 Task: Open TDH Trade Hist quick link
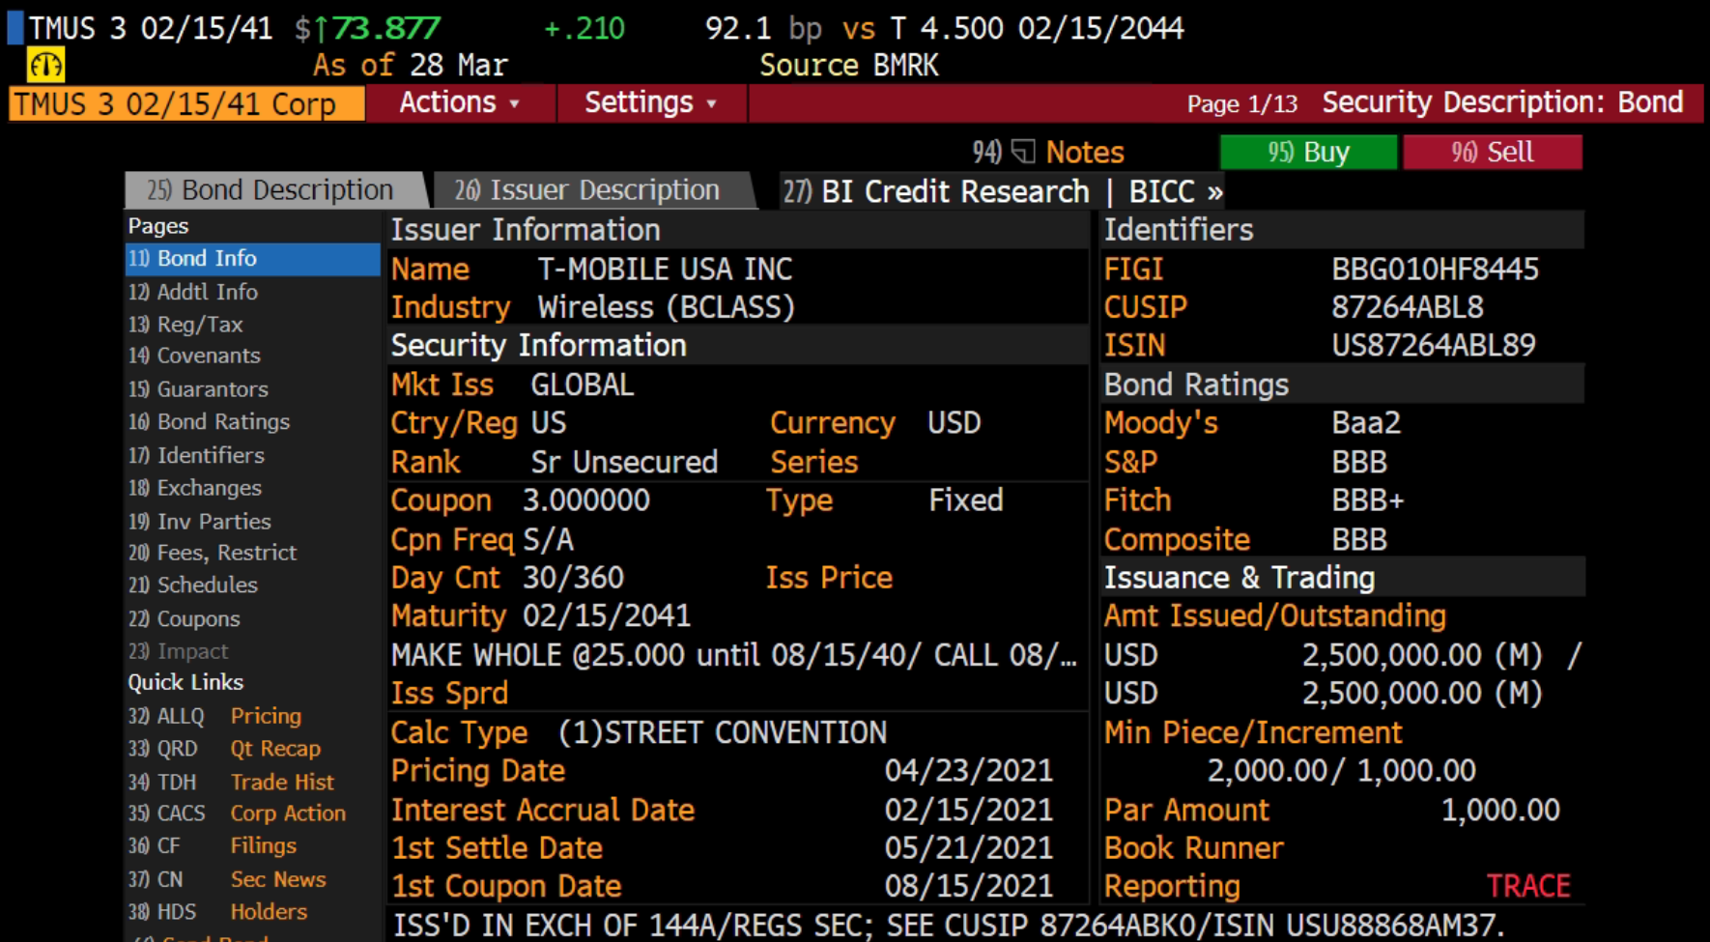pyautogui.click(x=231, y=782)
